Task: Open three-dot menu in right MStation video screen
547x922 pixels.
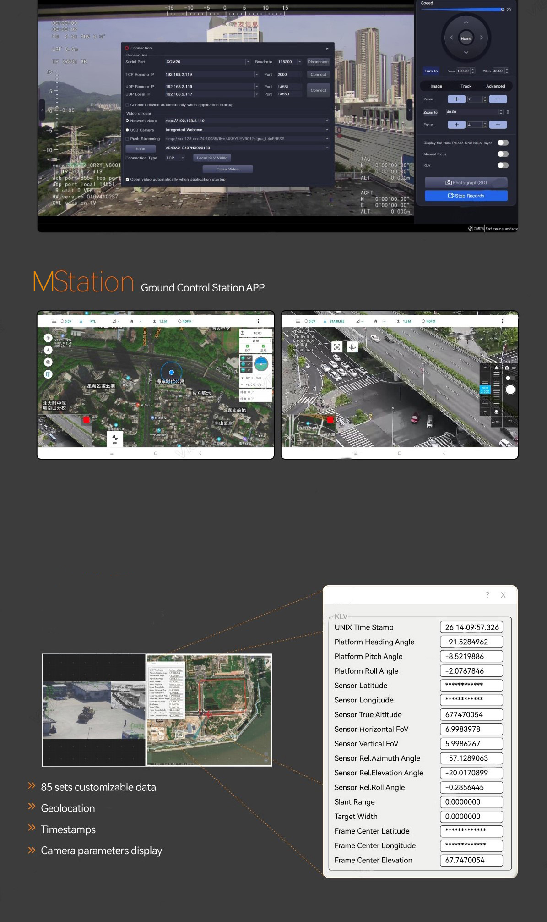Action: click(502, 321)
